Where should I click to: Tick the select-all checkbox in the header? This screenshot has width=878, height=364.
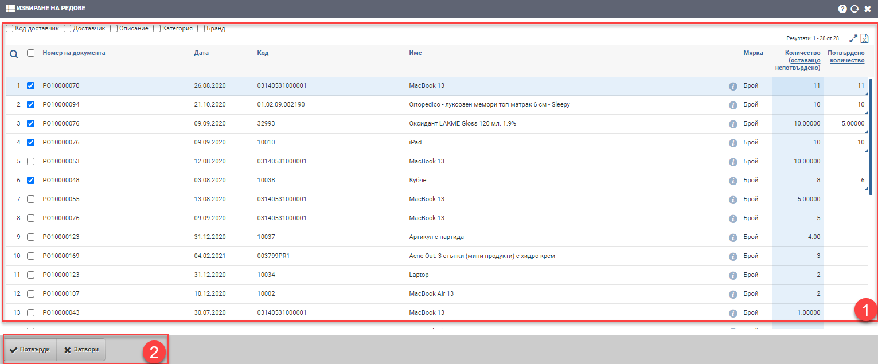click(x=31, y=53)
